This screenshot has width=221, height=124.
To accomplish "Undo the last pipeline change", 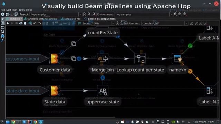I will click(35, 23).
